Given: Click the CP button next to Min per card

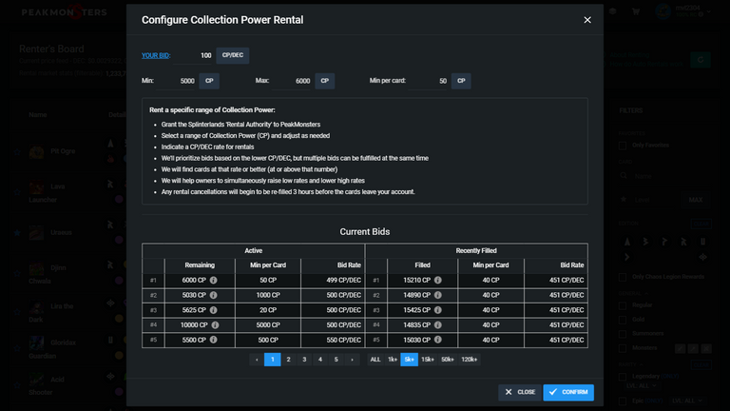Looking at the screenshot, I should (461, 81).
